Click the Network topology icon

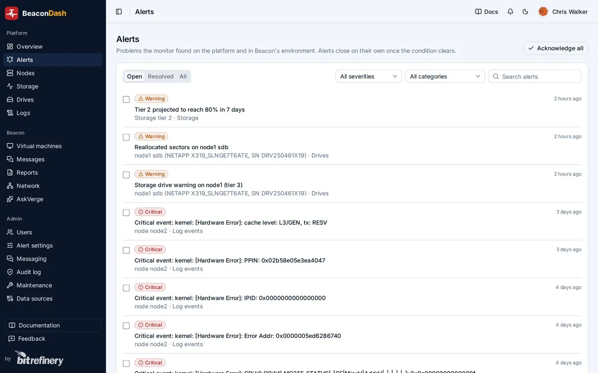10,186
